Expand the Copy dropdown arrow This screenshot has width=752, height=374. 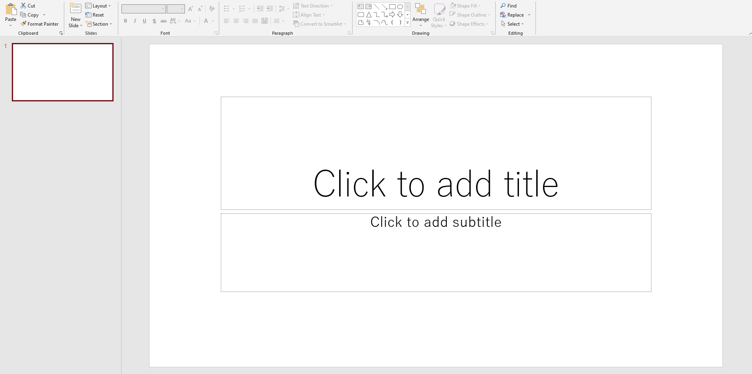click(x=44, y=15)
